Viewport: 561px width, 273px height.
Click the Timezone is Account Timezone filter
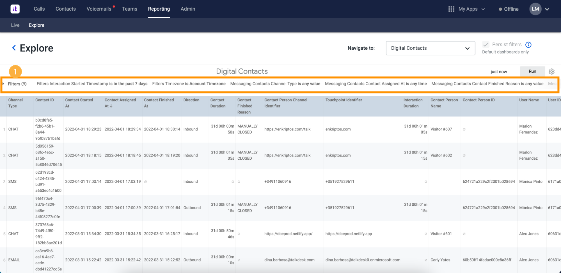click(x=189, y=84)
